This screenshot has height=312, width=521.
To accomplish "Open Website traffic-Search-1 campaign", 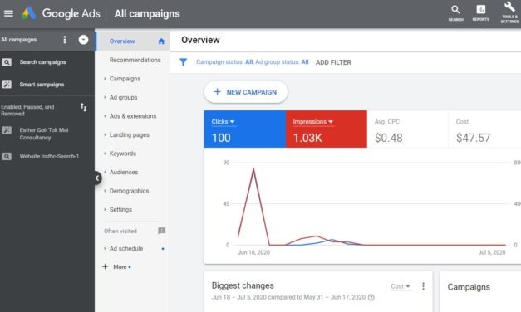I will [49, 156].
